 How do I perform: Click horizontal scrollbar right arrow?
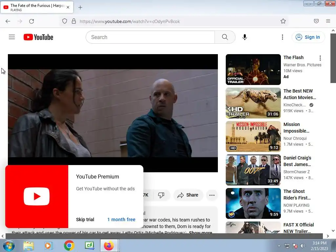pos(328,236)
